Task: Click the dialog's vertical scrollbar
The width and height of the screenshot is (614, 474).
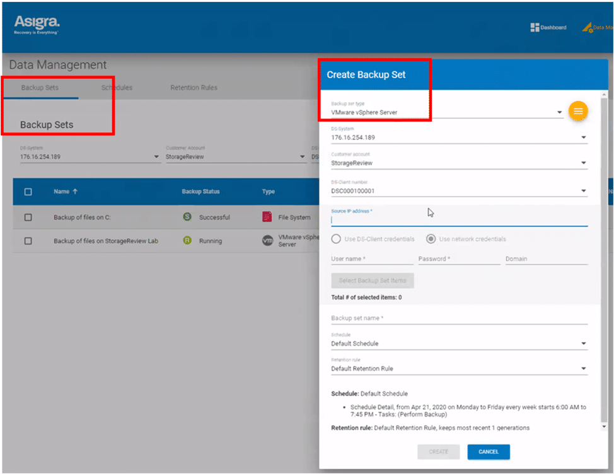Action: click(604, 260)
